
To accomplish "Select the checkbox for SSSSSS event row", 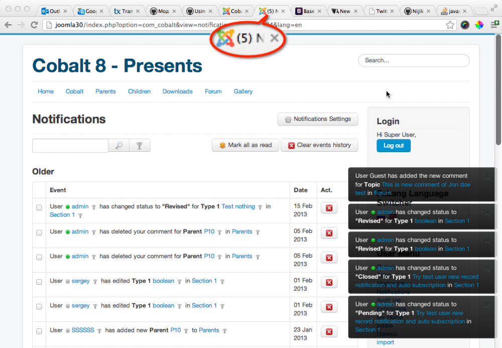I will click(39, 331).
